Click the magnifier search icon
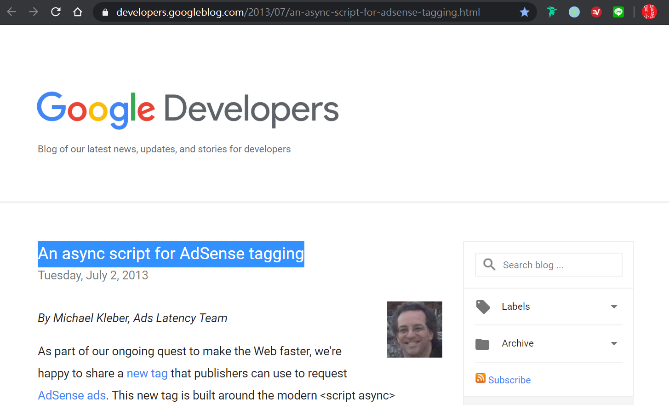The width and height of the screenshot is (669, 405). tap(489, 265)
